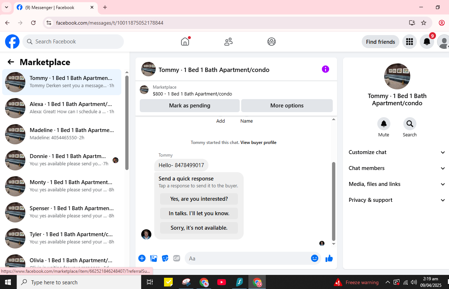Screen dimensions: 449x289
Task: Open the account profile avatar menu
Action: pos(443,42)
